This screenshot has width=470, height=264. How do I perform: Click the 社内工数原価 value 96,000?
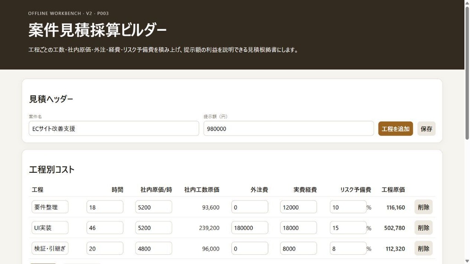[211, 248]
